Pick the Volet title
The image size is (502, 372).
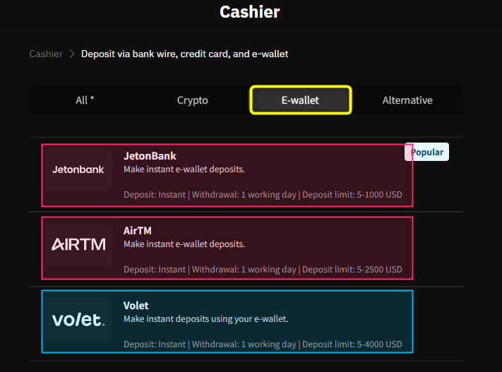[x=137, y=306]
